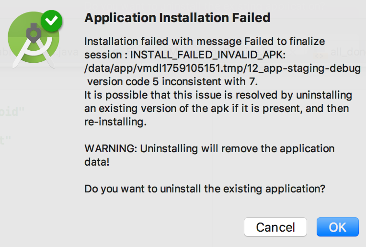
Task: Click the green checkmark badge
Action: coord(51,22)
